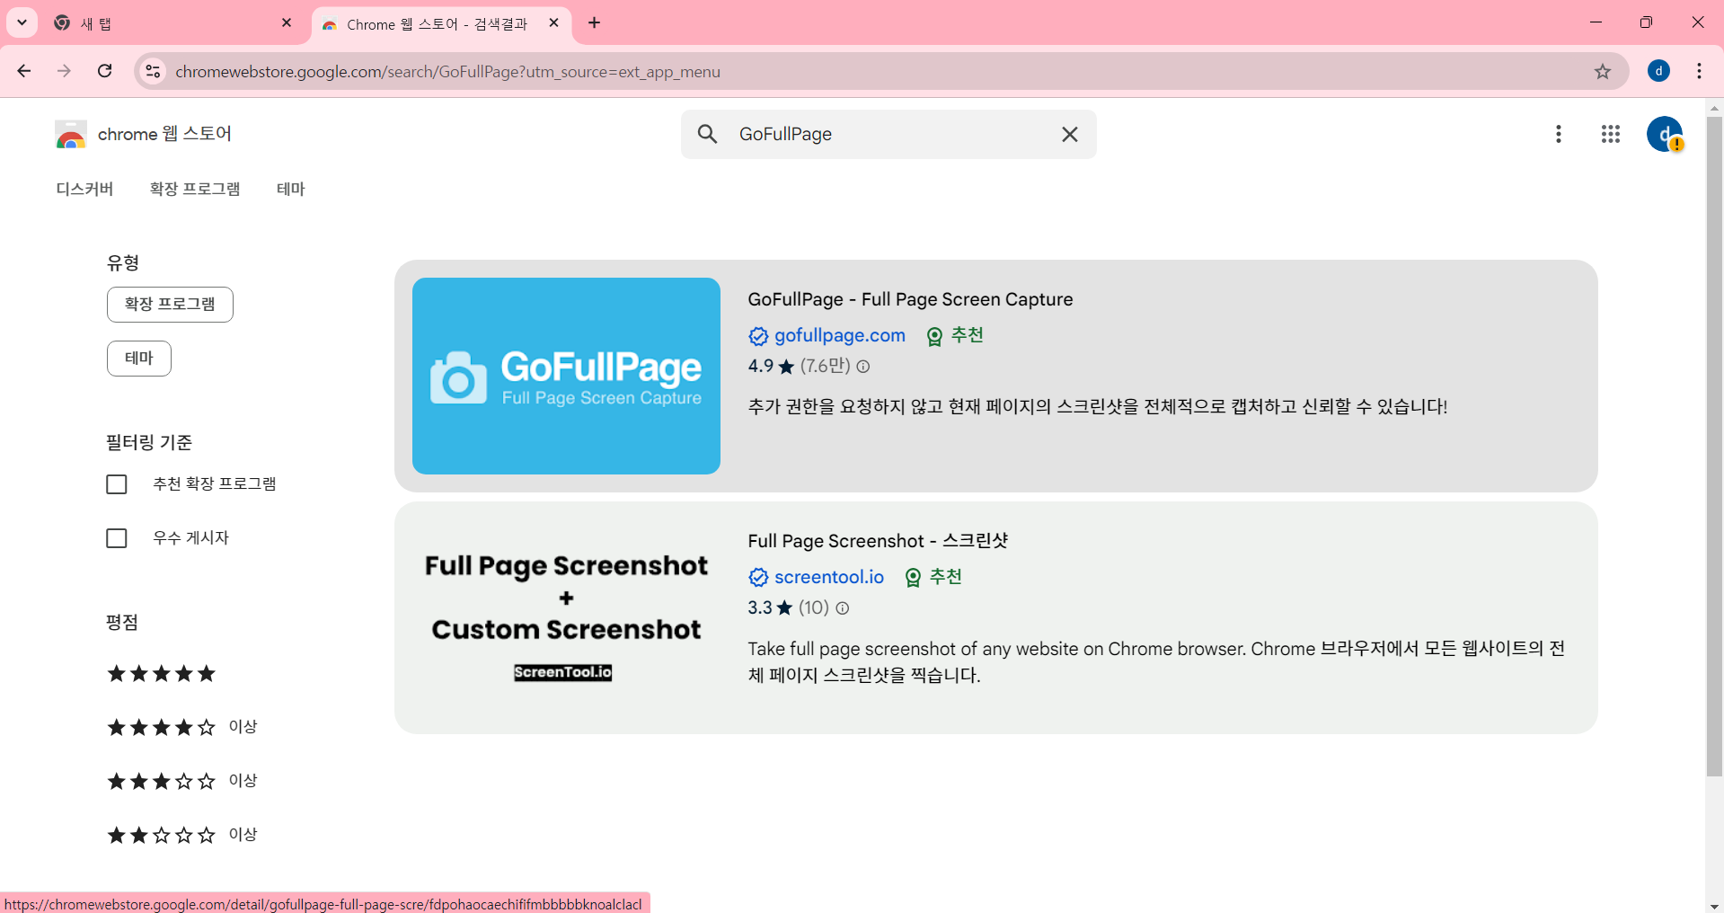View site information icon in address bar
Screen dimensions: 1724x913
click(x=154, y=71)
